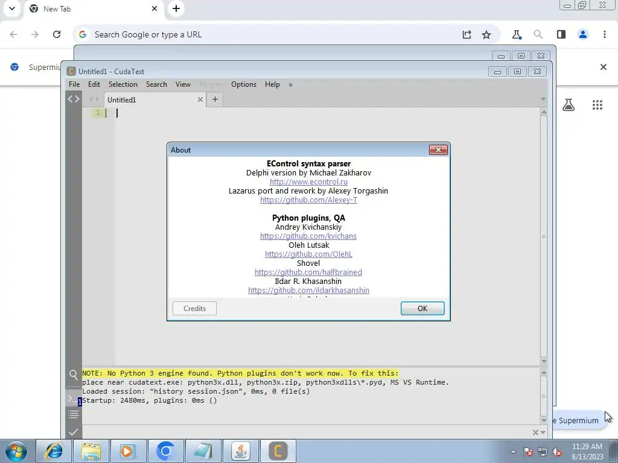The image size is (618, 463).
Task: Click the editor's vertical scrollbar down arrow
Action: 544,361
